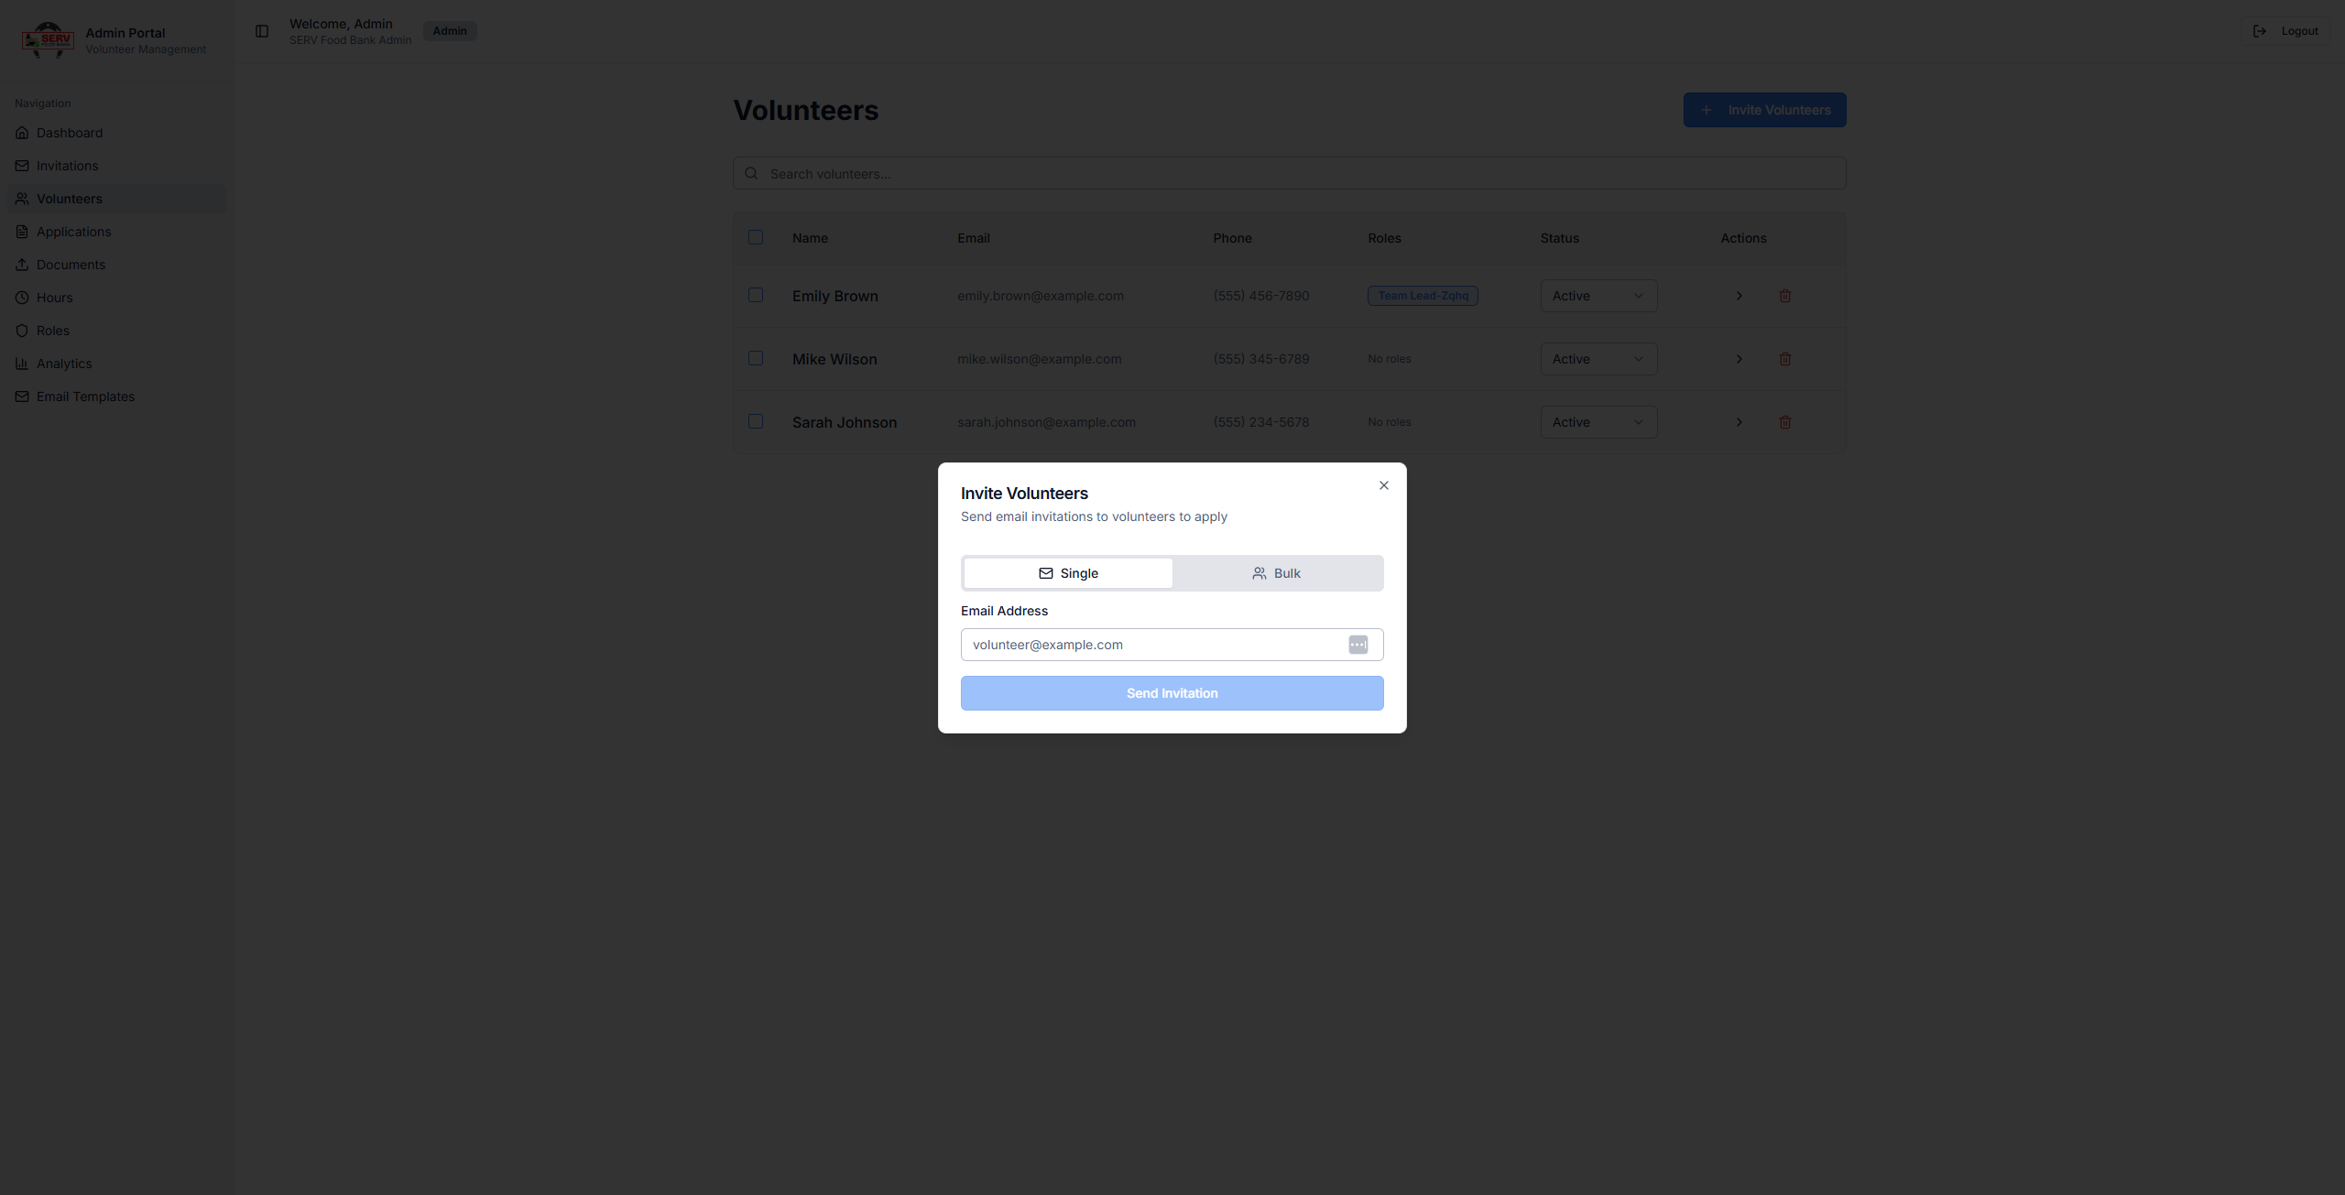Switch to the Bulk invitation tab
The height and width of the screenshot is (1195, 2345).
(1277, 573)
